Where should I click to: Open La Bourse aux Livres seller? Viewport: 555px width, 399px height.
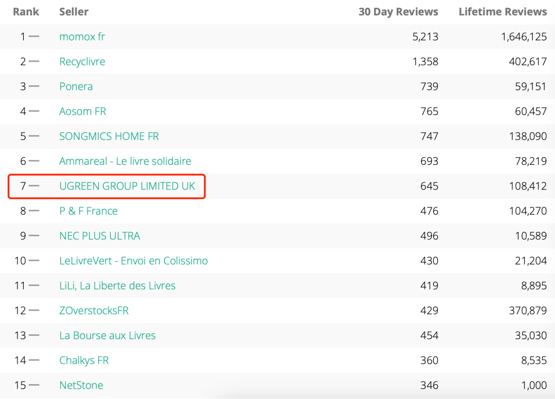point(107,335)
